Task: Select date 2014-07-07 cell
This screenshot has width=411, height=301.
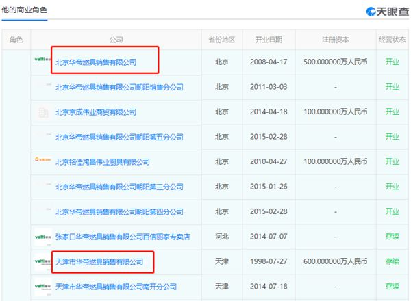Action: pyautogui.click(x=269, y=236)
